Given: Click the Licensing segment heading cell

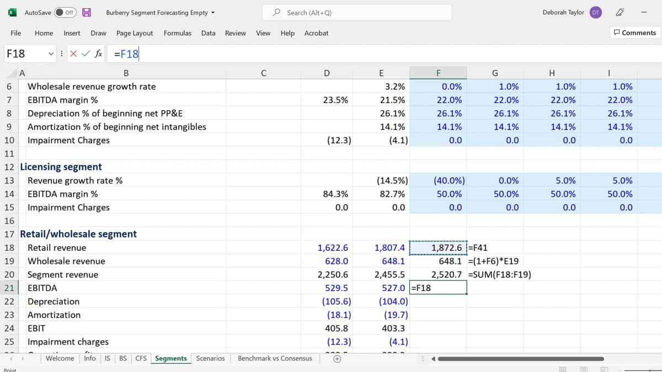Looking at the screenshot, I should coord(61,167).
